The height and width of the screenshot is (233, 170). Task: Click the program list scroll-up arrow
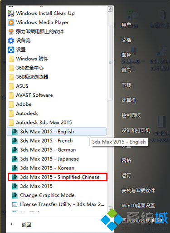[x=110, y=9]
